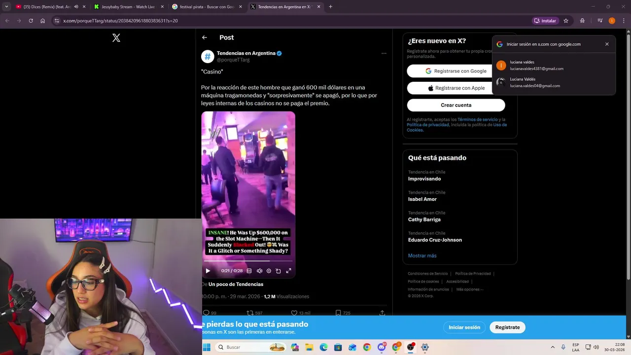Click the share icon on the post
Viewport: 631px width, 355px height.
pos(382,313)
